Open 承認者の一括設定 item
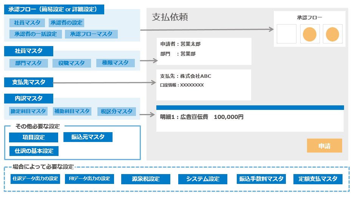This screenshot has height=199, width=358. (35, 34)
